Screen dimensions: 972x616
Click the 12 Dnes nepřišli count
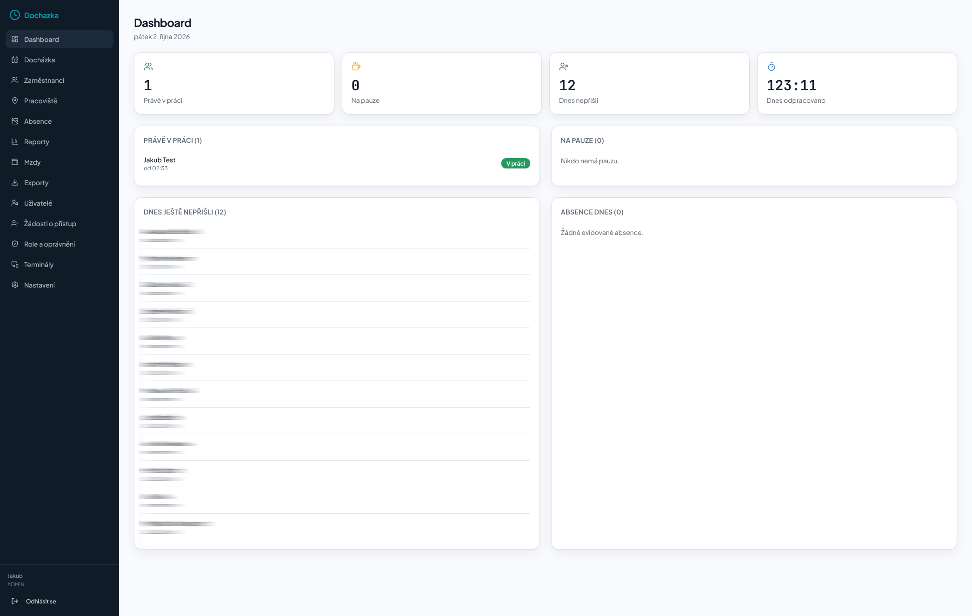[567, 85]
